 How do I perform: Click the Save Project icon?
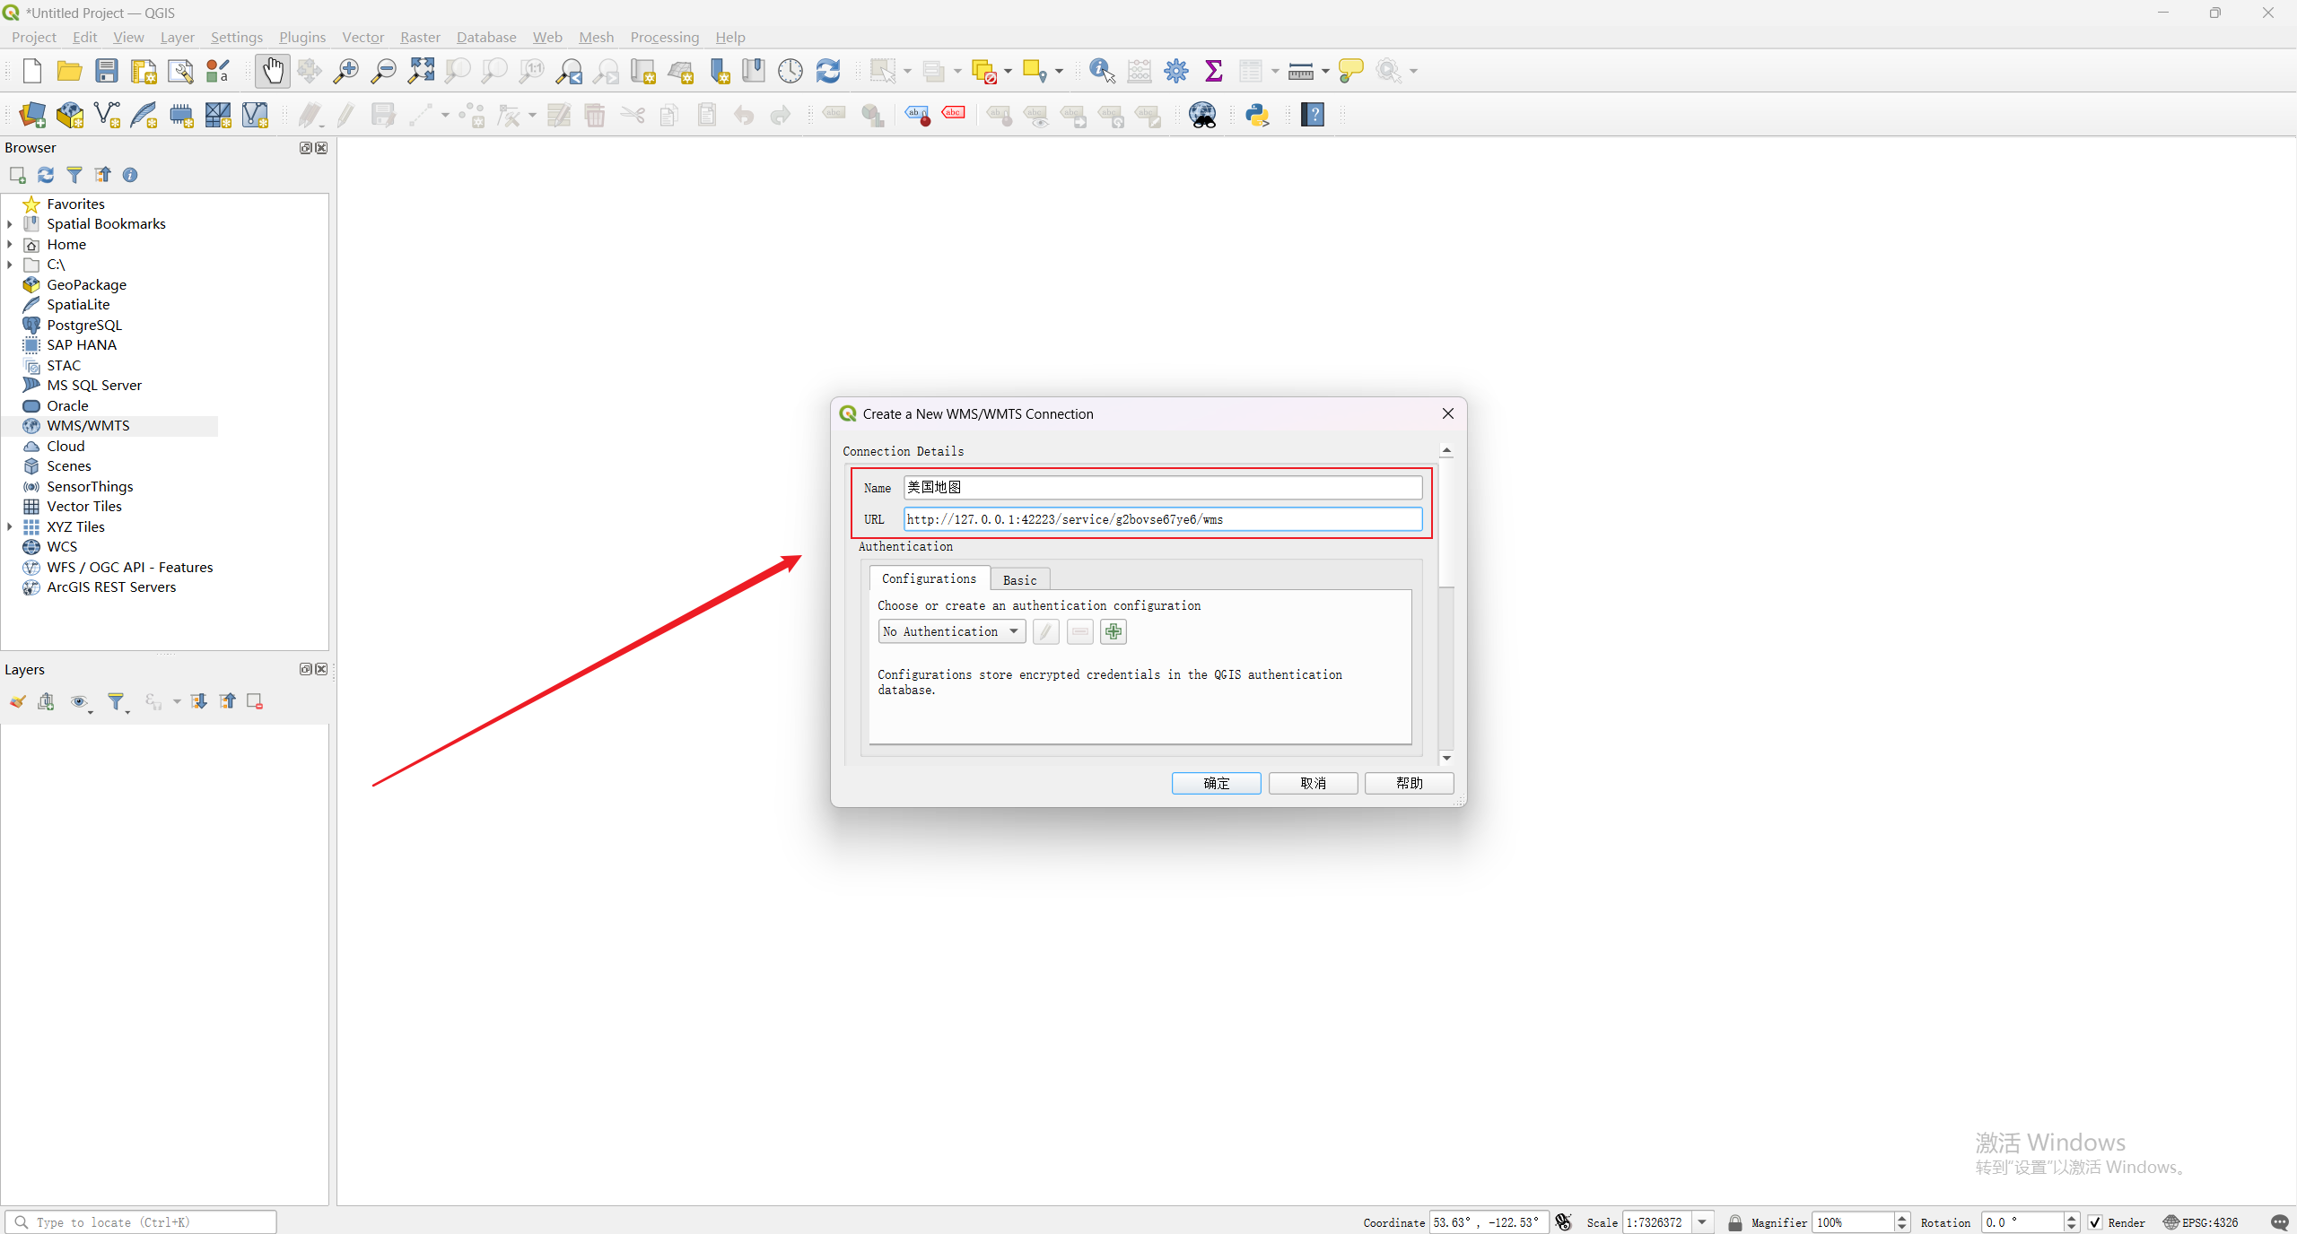click(x=107, y=71)
